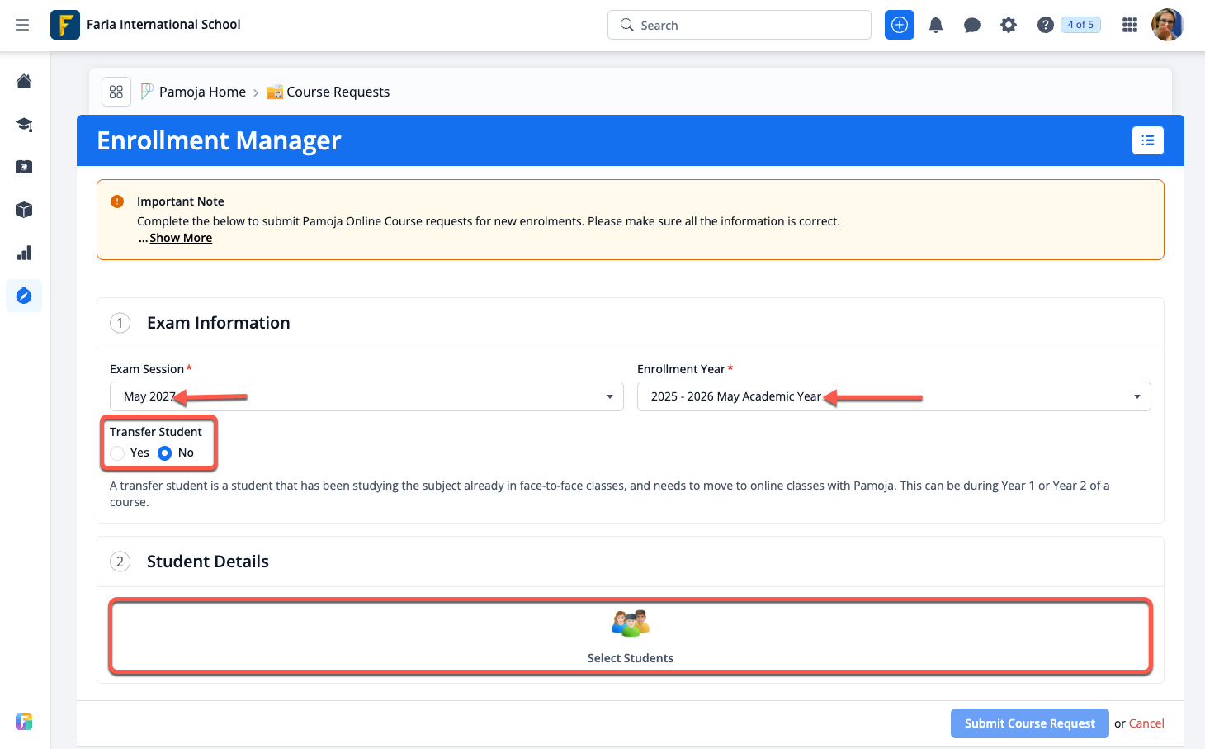Open the Enrollment Year dropdown

[x=893, y=396]
